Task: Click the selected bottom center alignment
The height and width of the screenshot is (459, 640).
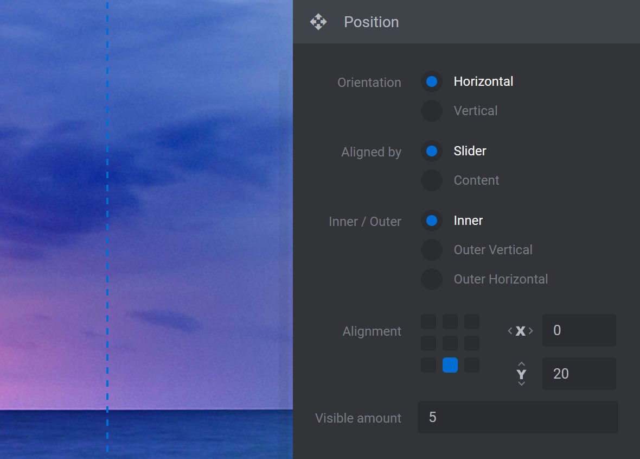Action: click(450, 365)
